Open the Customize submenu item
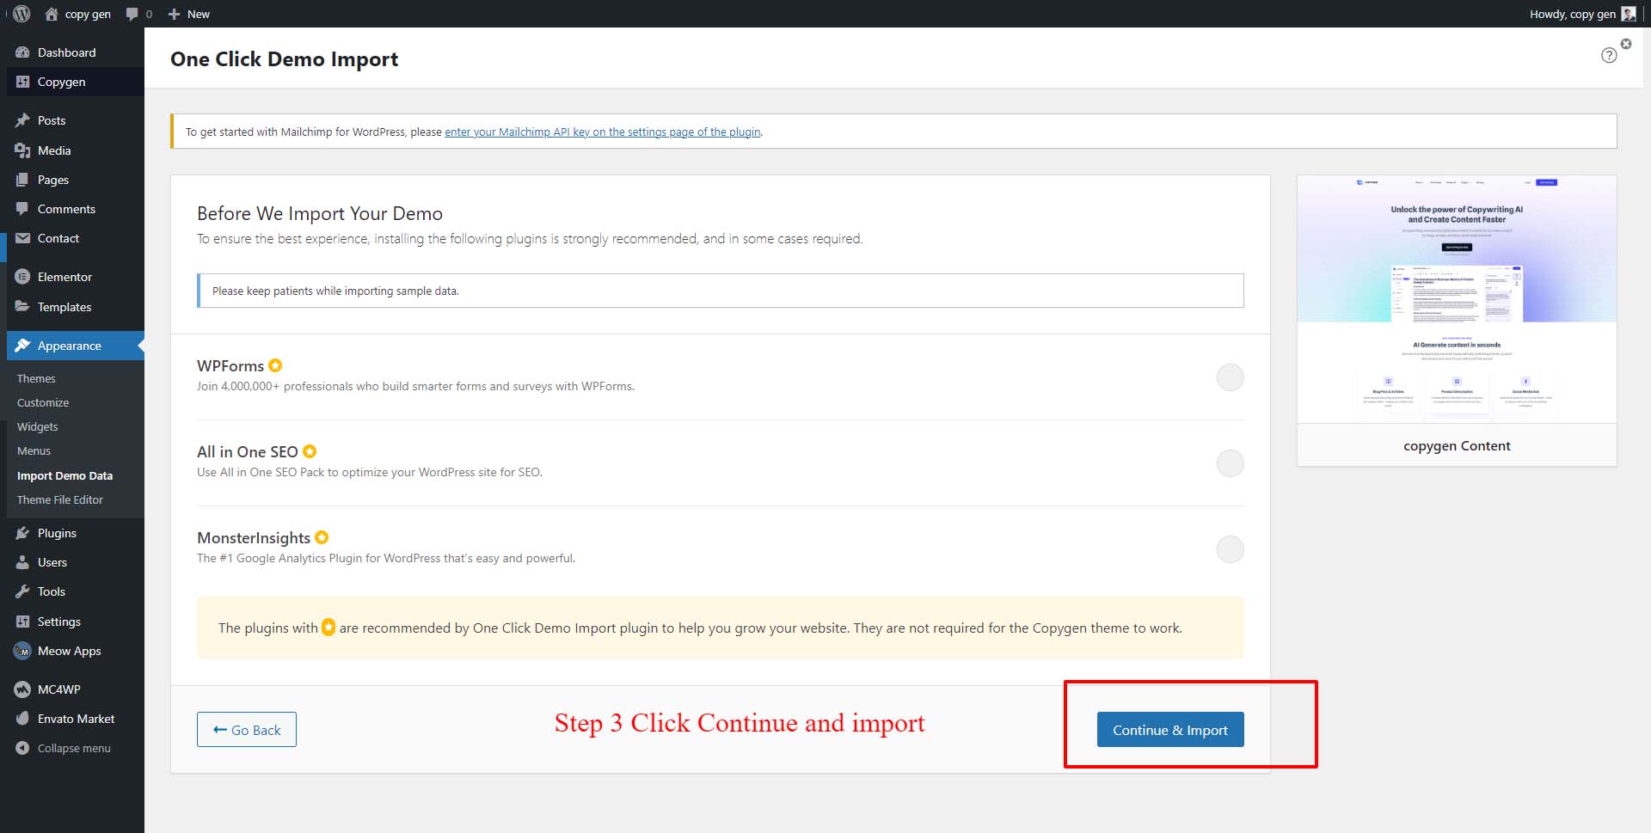The image size is (1651, 833). click(43, 402)
